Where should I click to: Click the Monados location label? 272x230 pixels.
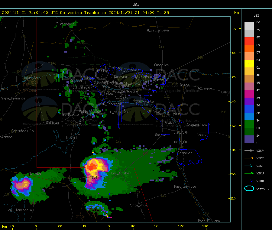(x=35, y=173)
